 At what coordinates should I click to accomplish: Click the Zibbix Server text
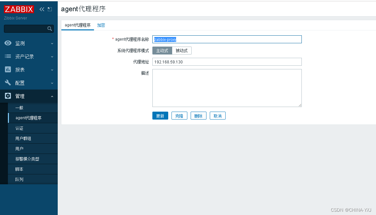tap(16, 18)
